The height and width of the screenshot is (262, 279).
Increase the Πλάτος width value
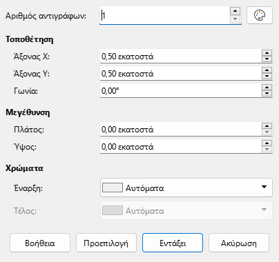pos(267,126)
